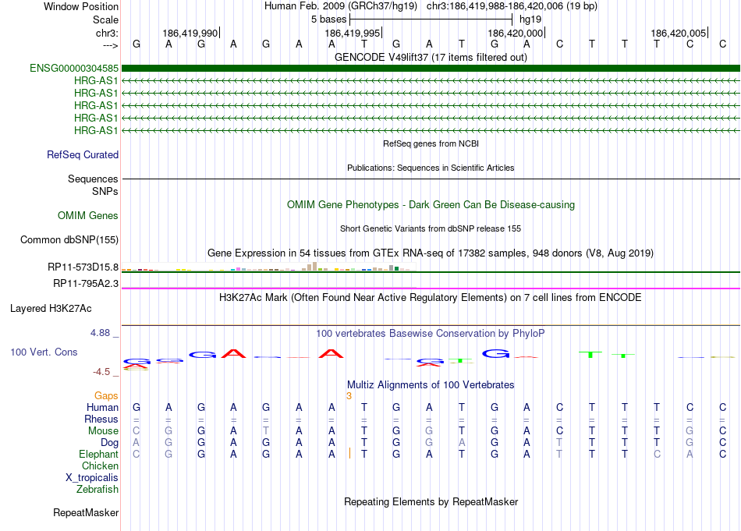
Task: Click the 186,420,000 position marker
Action: click(516, 33)
